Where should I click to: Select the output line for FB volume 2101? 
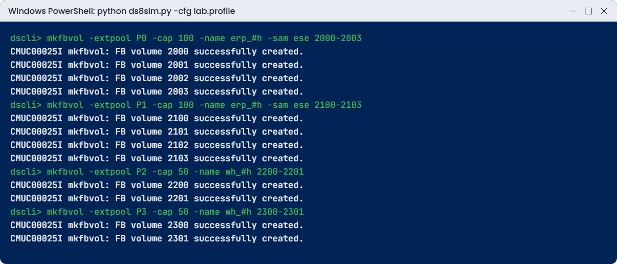click(157, 131)
